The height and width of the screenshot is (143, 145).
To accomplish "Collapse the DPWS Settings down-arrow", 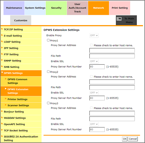I will coord(2,73).
